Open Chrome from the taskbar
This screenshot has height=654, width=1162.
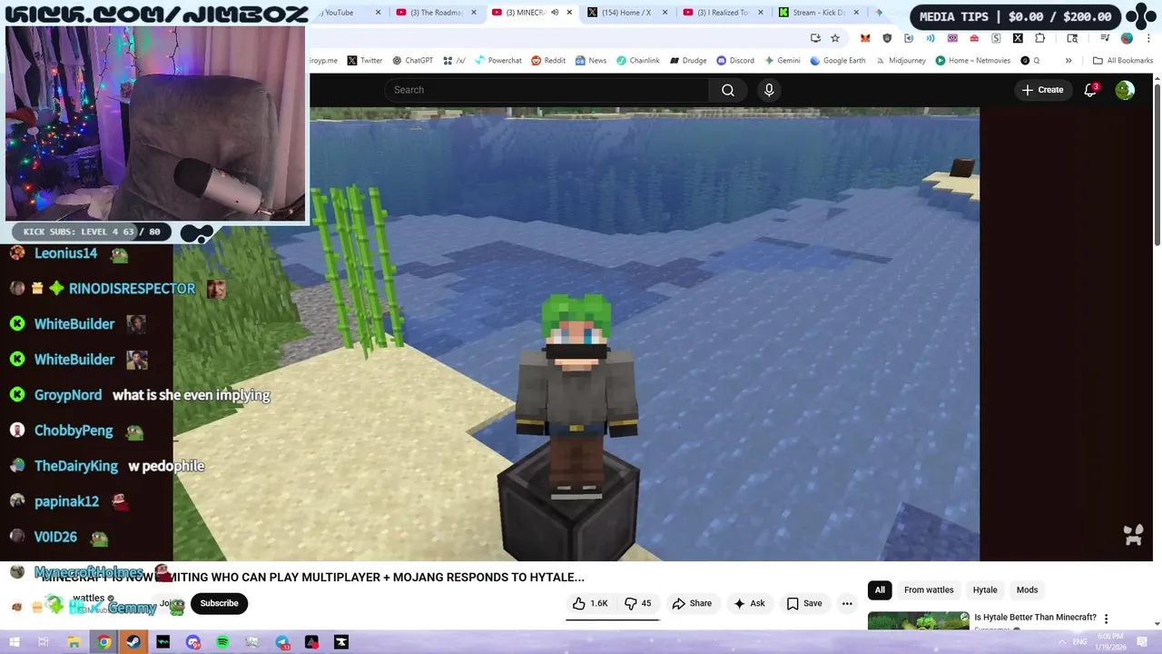[104, 642]
